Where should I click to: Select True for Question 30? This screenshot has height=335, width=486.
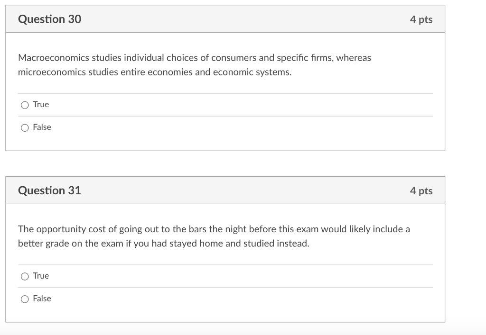[25, 105]
